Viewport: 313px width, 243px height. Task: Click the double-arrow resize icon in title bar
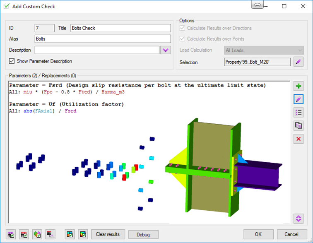click(257, 5)
